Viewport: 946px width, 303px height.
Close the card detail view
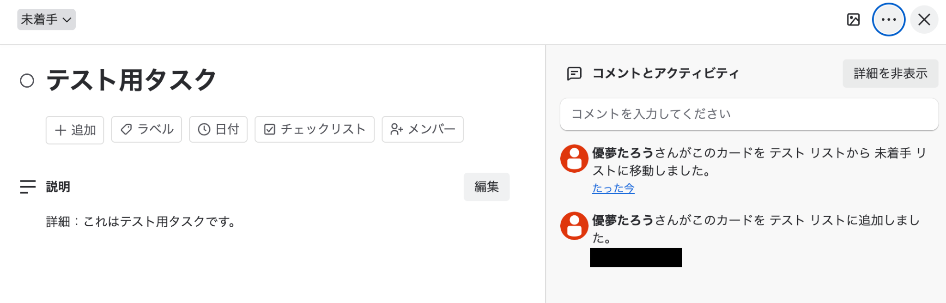point(924,19)
